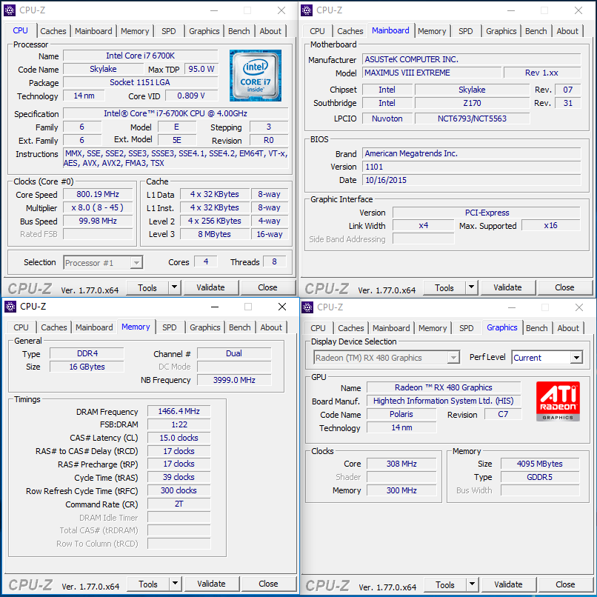Click Tools button in the Mainboard window
Image resolution: width=597 pixels, height=597 pixels.
[x=444, y=287]
